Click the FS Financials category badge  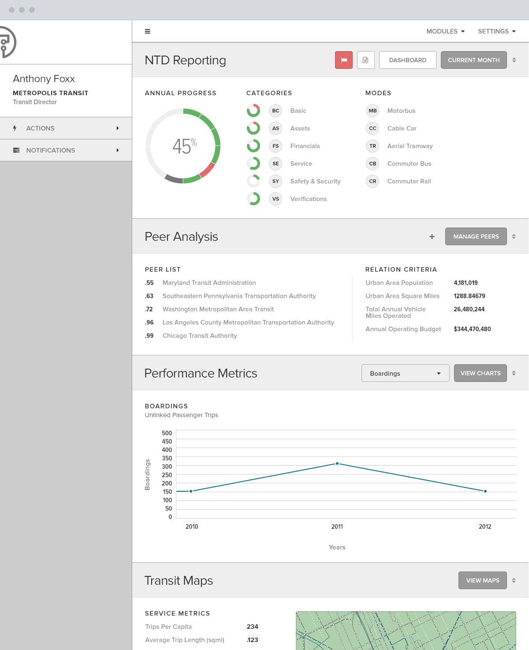[x=276, y=146]
